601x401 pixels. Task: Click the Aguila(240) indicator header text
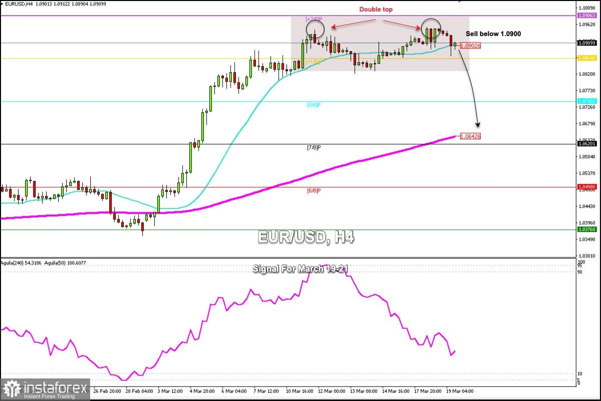pos(21,262)
